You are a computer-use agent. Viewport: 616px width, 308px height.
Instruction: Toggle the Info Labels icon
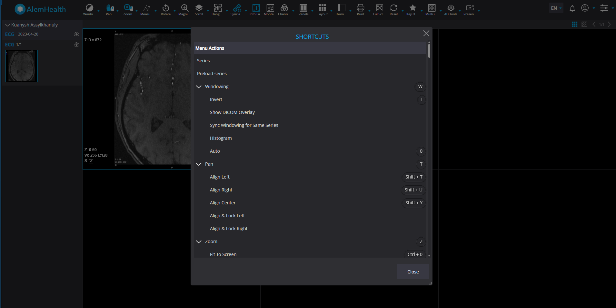[256, 8]
